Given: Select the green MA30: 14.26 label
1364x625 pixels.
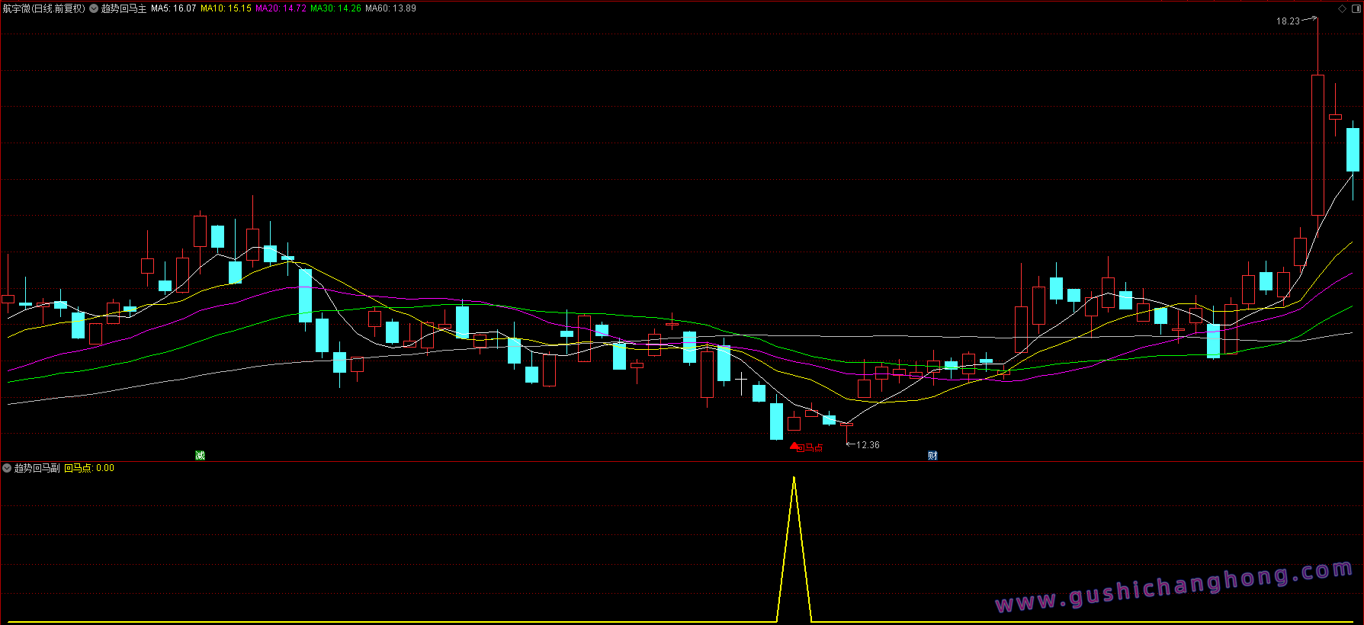Looking at the screenshot, I should pos(335,8).
